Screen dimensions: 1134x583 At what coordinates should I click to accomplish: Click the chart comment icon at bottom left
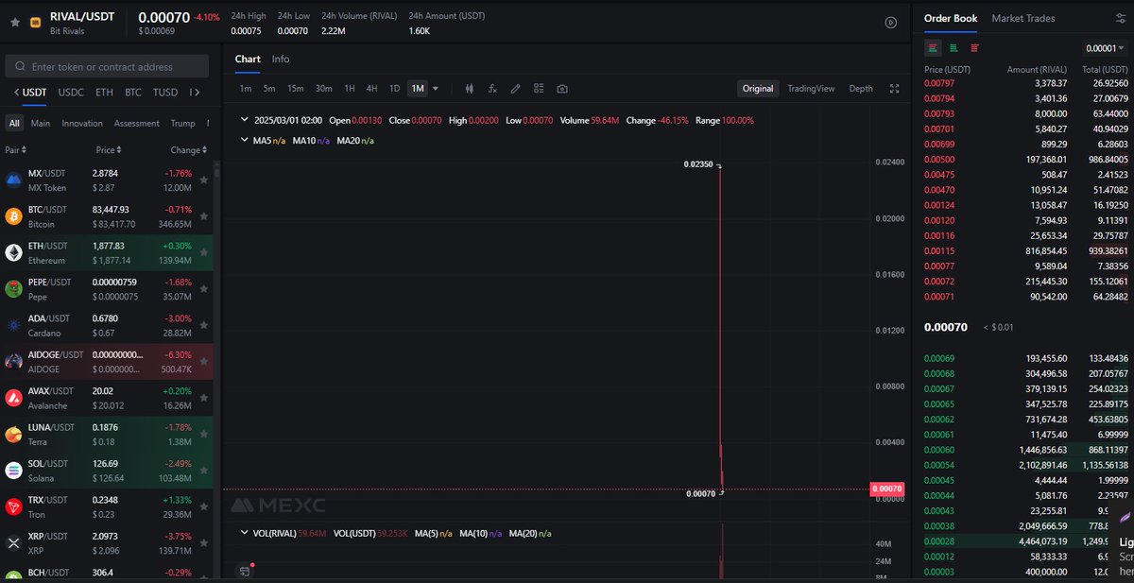pos(245,571)
